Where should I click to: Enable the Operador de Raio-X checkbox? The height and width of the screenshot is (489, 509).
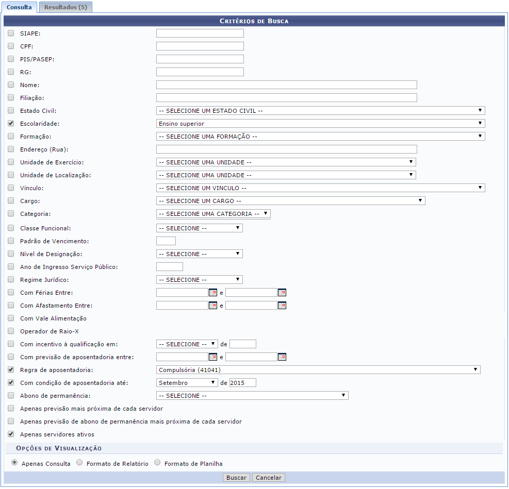click(11, 331)
